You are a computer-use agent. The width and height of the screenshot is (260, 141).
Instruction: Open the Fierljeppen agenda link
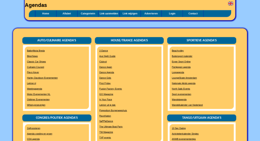point(181,67)
